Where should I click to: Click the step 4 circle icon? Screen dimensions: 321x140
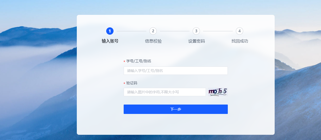pyautogui.click(x=240, y=31)
